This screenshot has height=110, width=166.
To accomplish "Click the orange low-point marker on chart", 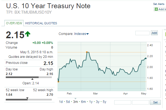I will click(58, 82).
